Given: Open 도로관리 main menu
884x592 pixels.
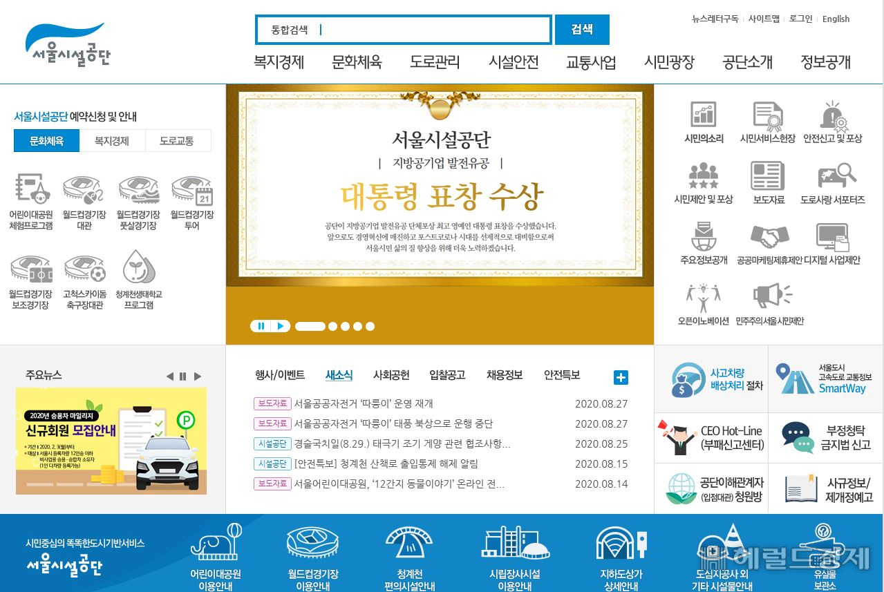Looking at the screenshot, I should [435, 62].
